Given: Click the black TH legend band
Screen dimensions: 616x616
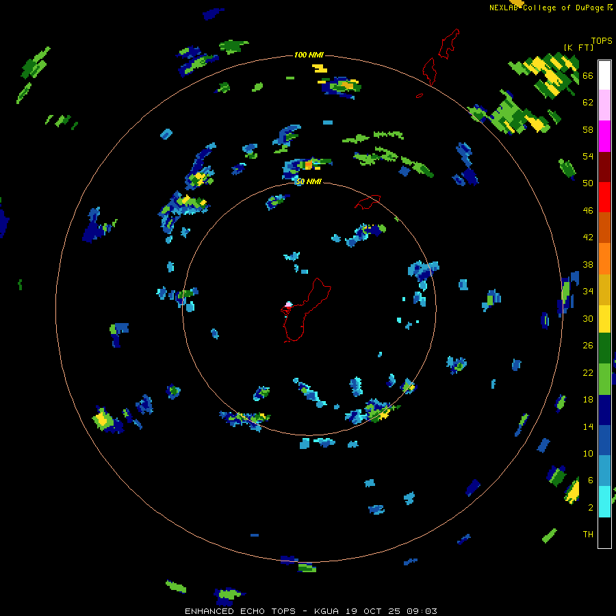Looking at the screenshot, I should pos(604,532).
